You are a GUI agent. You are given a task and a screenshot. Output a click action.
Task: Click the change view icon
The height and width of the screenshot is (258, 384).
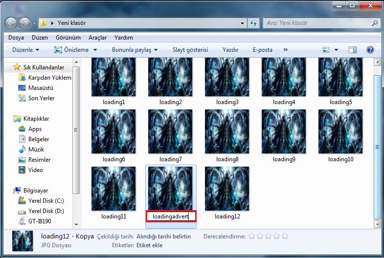click(326, 50)
